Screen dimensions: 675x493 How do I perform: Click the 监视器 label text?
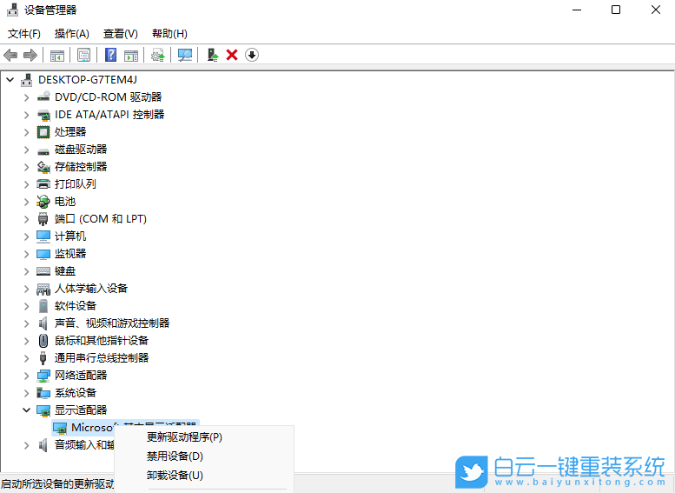[x=70, y=254]
